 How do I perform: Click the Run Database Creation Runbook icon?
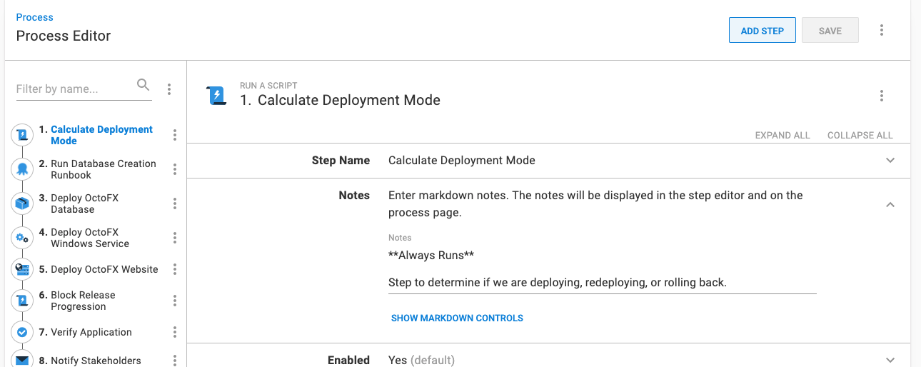23,169
